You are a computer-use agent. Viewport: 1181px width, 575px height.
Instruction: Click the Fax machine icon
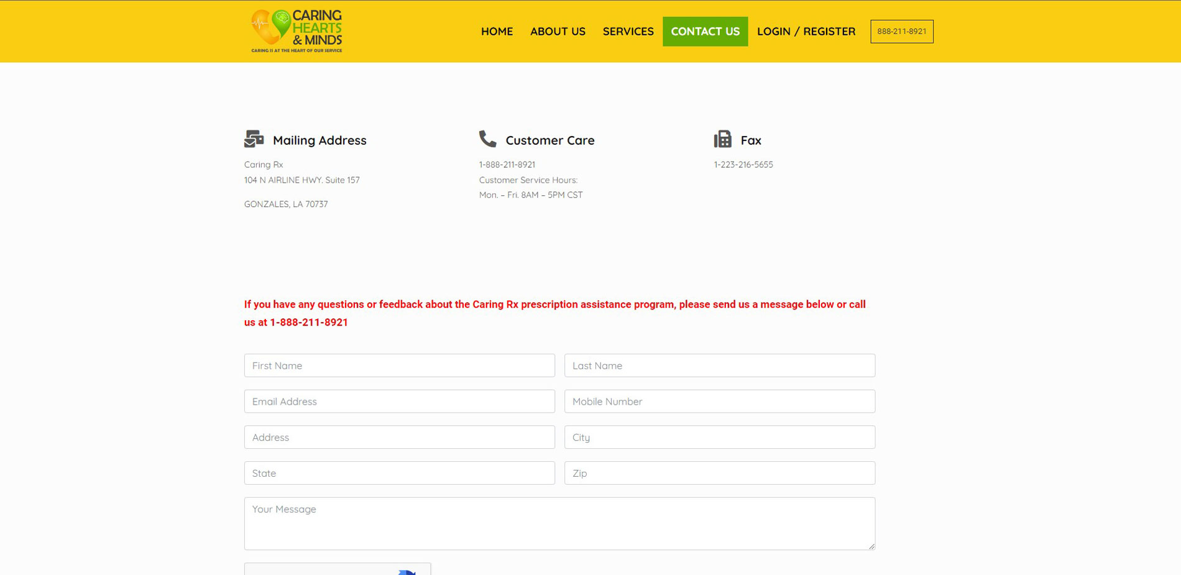click(722, 139)
